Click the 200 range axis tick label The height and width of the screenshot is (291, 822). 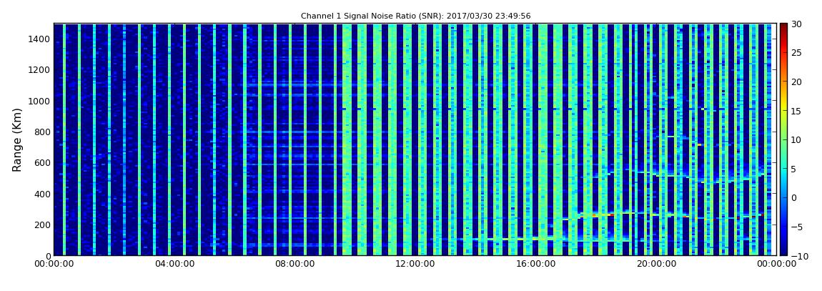(42, 225)
